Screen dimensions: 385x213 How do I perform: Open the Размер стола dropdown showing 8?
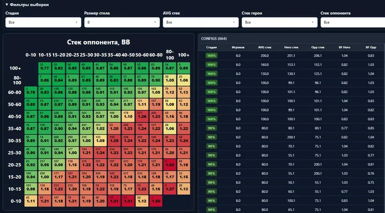(122, 23)
